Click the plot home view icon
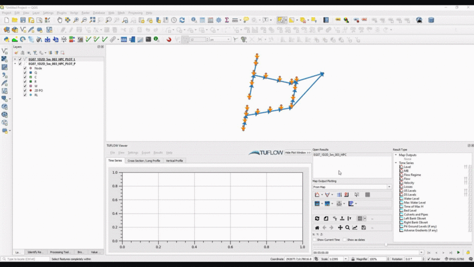474x267 pixels. (x=317, y=227)
